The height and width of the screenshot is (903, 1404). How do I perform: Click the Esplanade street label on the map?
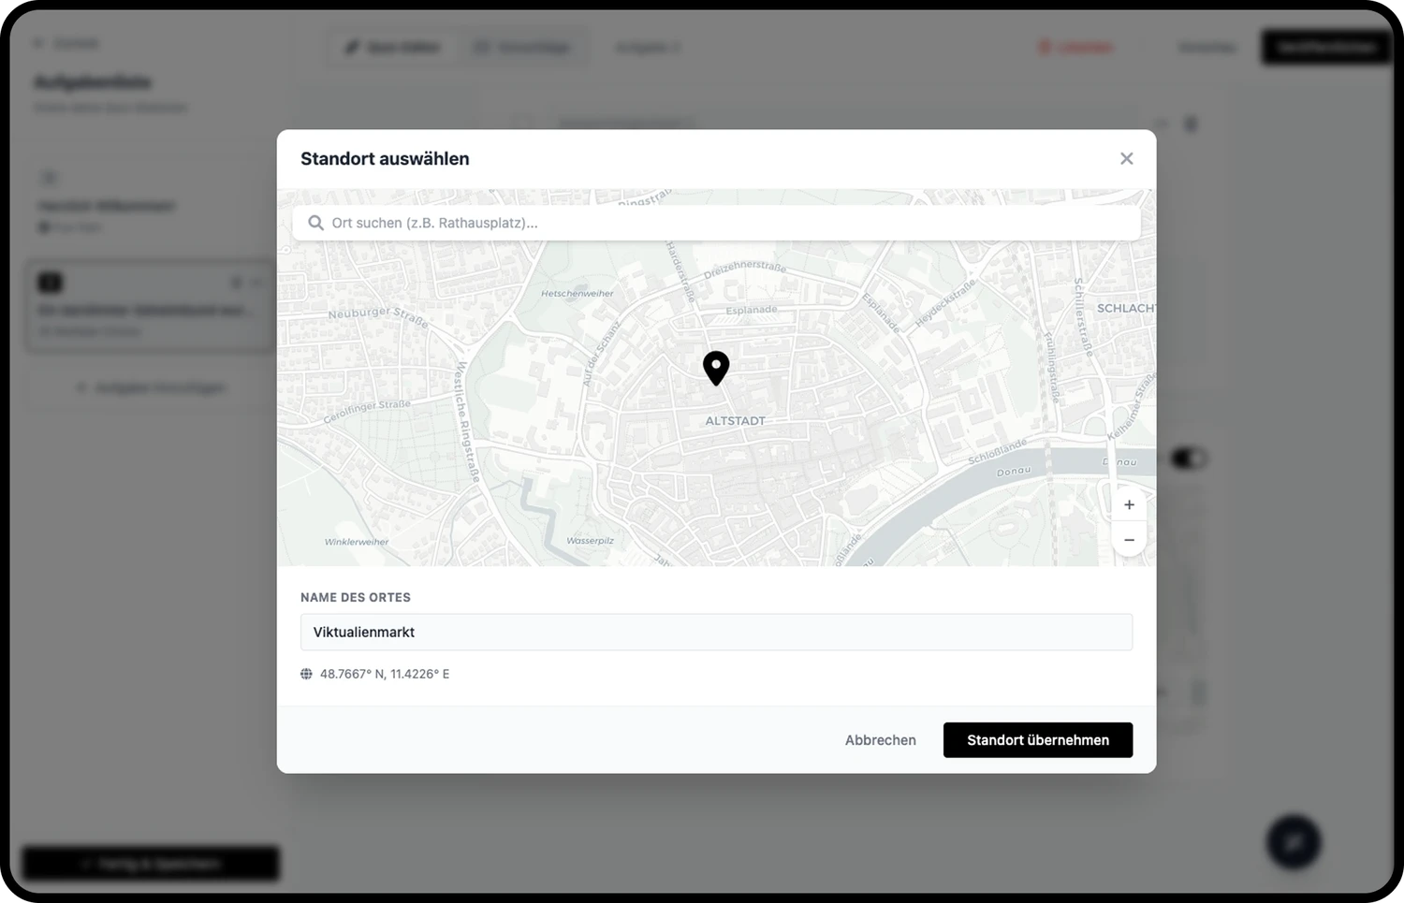(x=752, y=310)
